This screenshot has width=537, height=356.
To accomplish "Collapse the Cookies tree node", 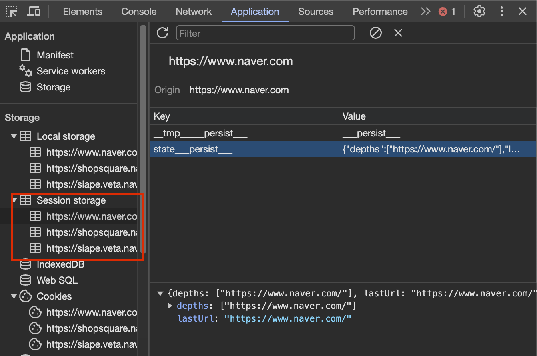I will (x=14, y=296).
